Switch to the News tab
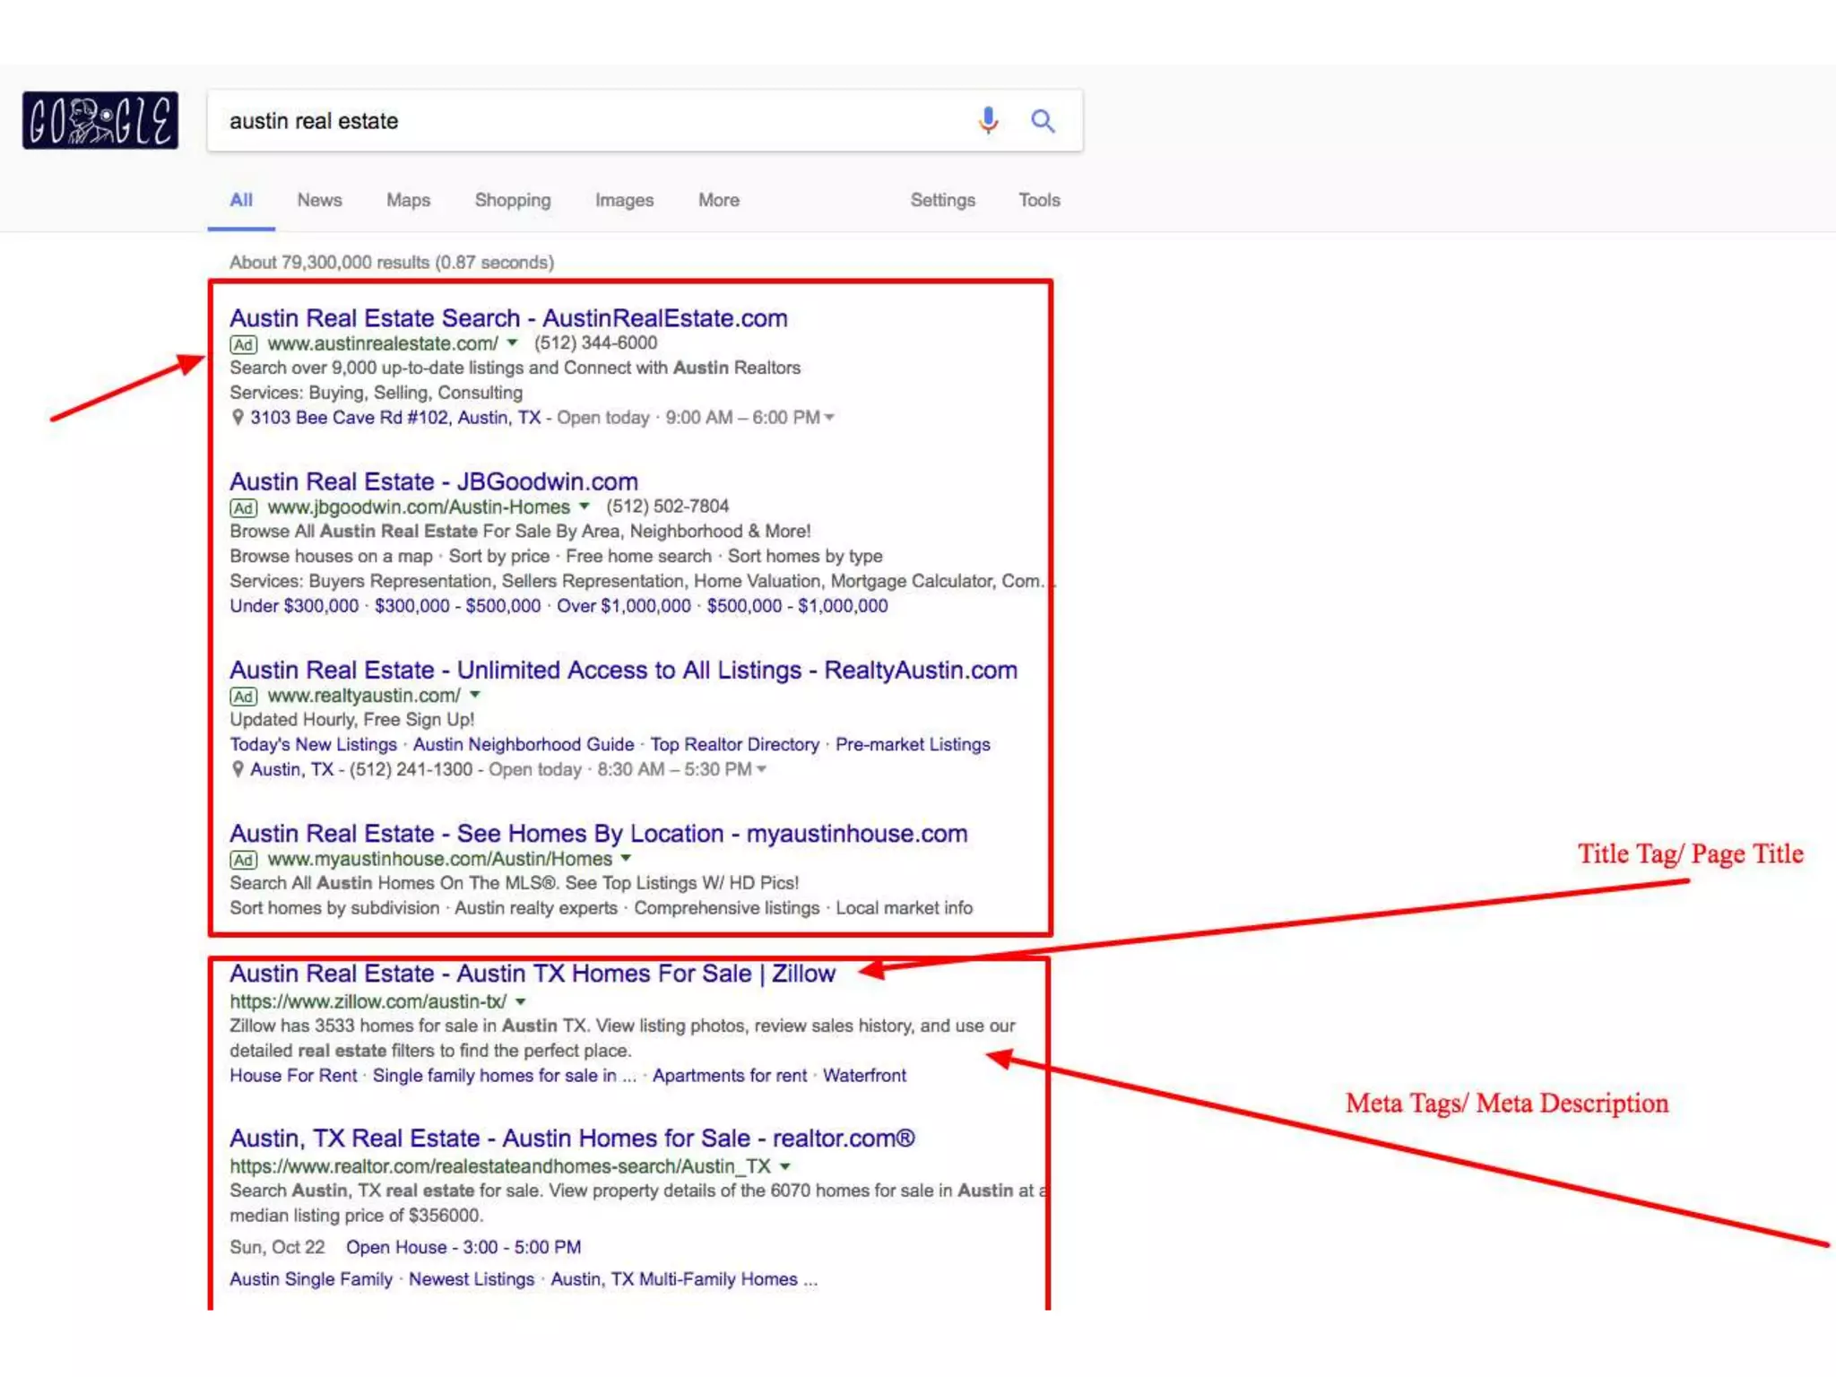Image resolution: width=1836 pixels, height=1377 pixels. (319, 200)
